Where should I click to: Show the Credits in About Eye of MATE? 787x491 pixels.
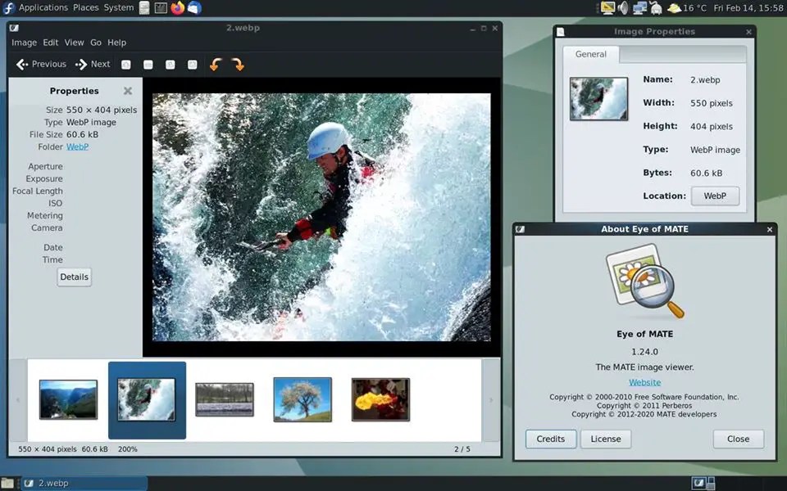click(x=550, y=439)
